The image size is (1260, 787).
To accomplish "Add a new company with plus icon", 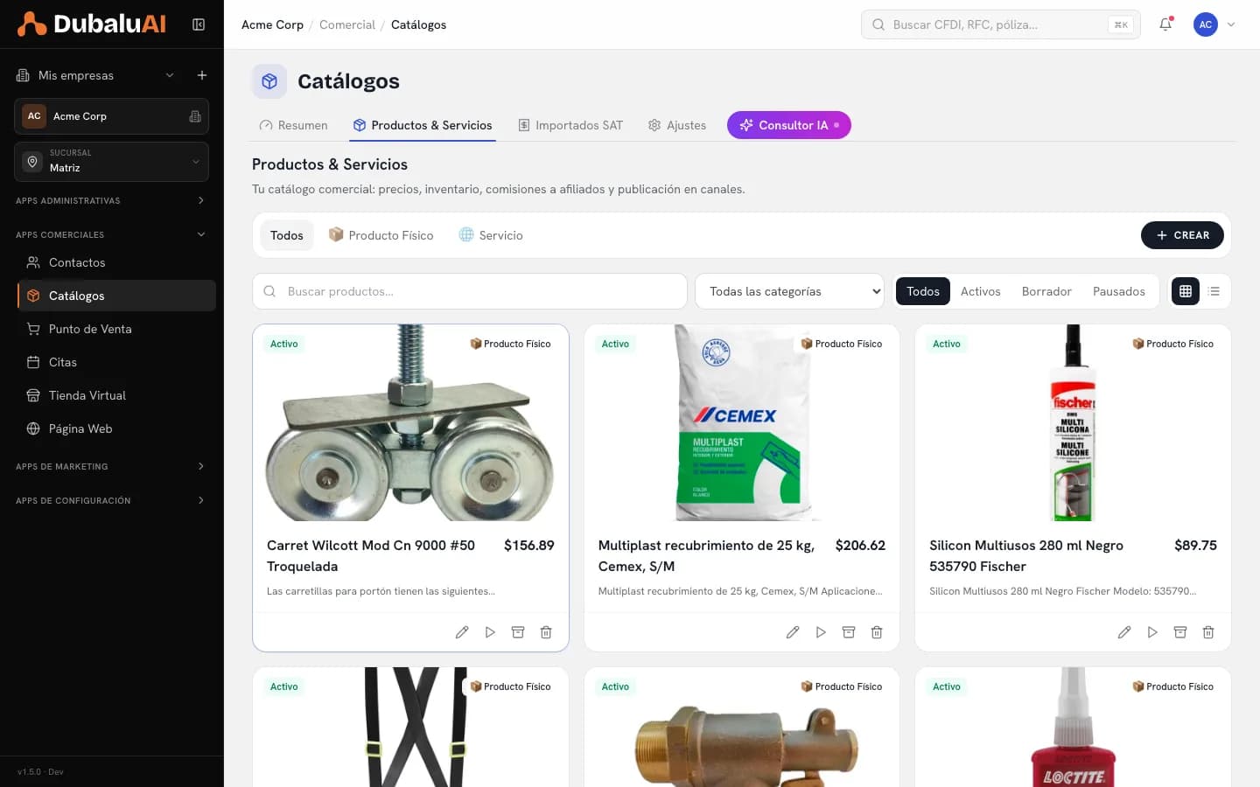I will (202, 75).
